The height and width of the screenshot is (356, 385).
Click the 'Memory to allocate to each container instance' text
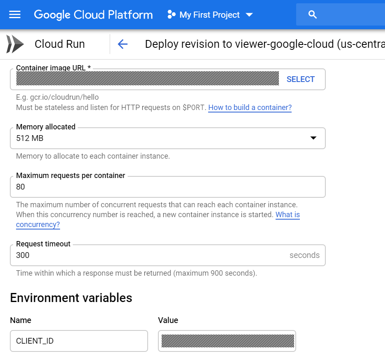point(93,156)
